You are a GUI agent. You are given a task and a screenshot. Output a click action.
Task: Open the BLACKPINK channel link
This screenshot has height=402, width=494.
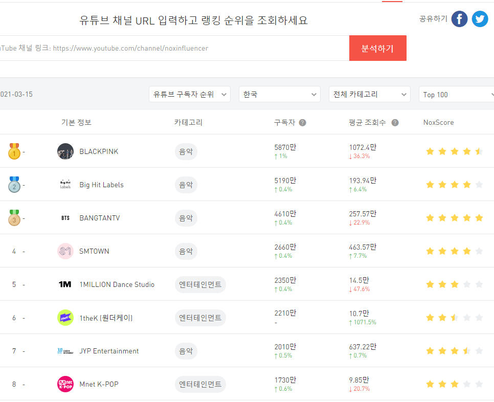tap(99, 151)
